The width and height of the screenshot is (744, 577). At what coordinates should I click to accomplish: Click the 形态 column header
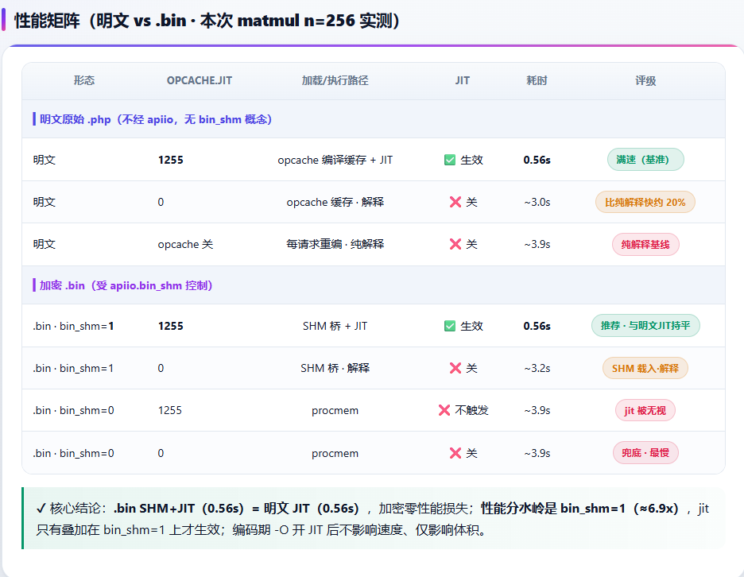click(84, 80)
